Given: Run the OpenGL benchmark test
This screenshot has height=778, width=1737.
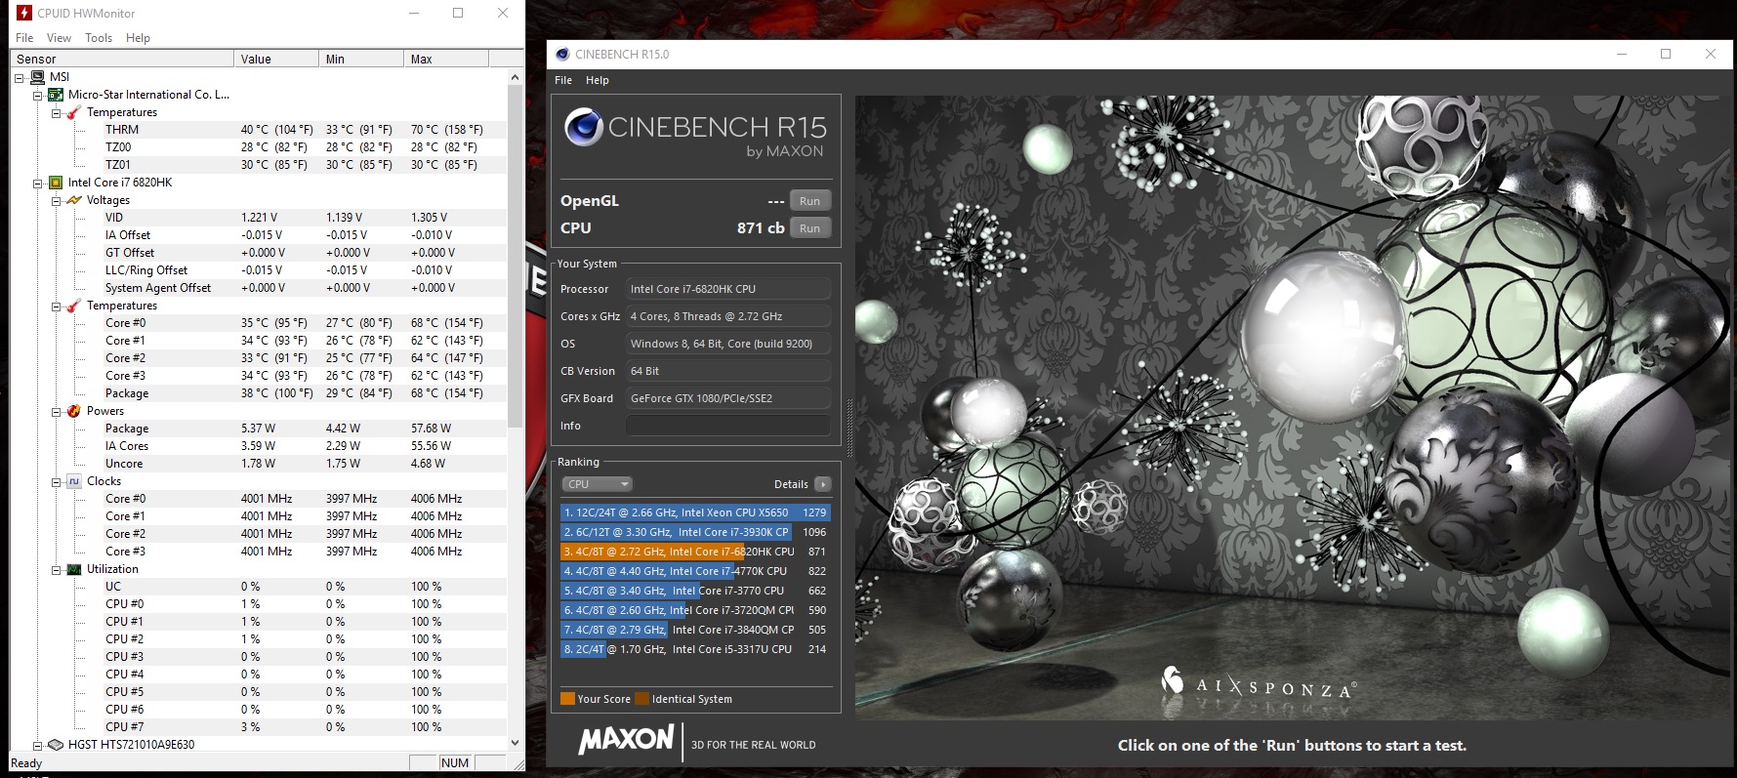Looking at the screenshot, I should click(x=809, y=201).
